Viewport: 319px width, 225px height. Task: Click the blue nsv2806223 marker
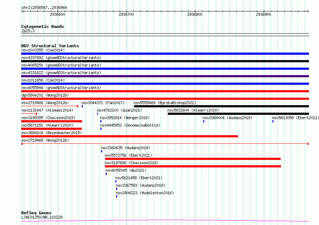point(116,196)
